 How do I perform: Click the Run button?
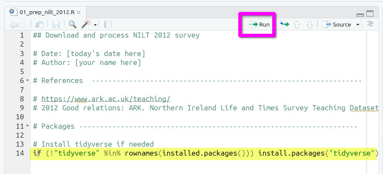point(259,24)
